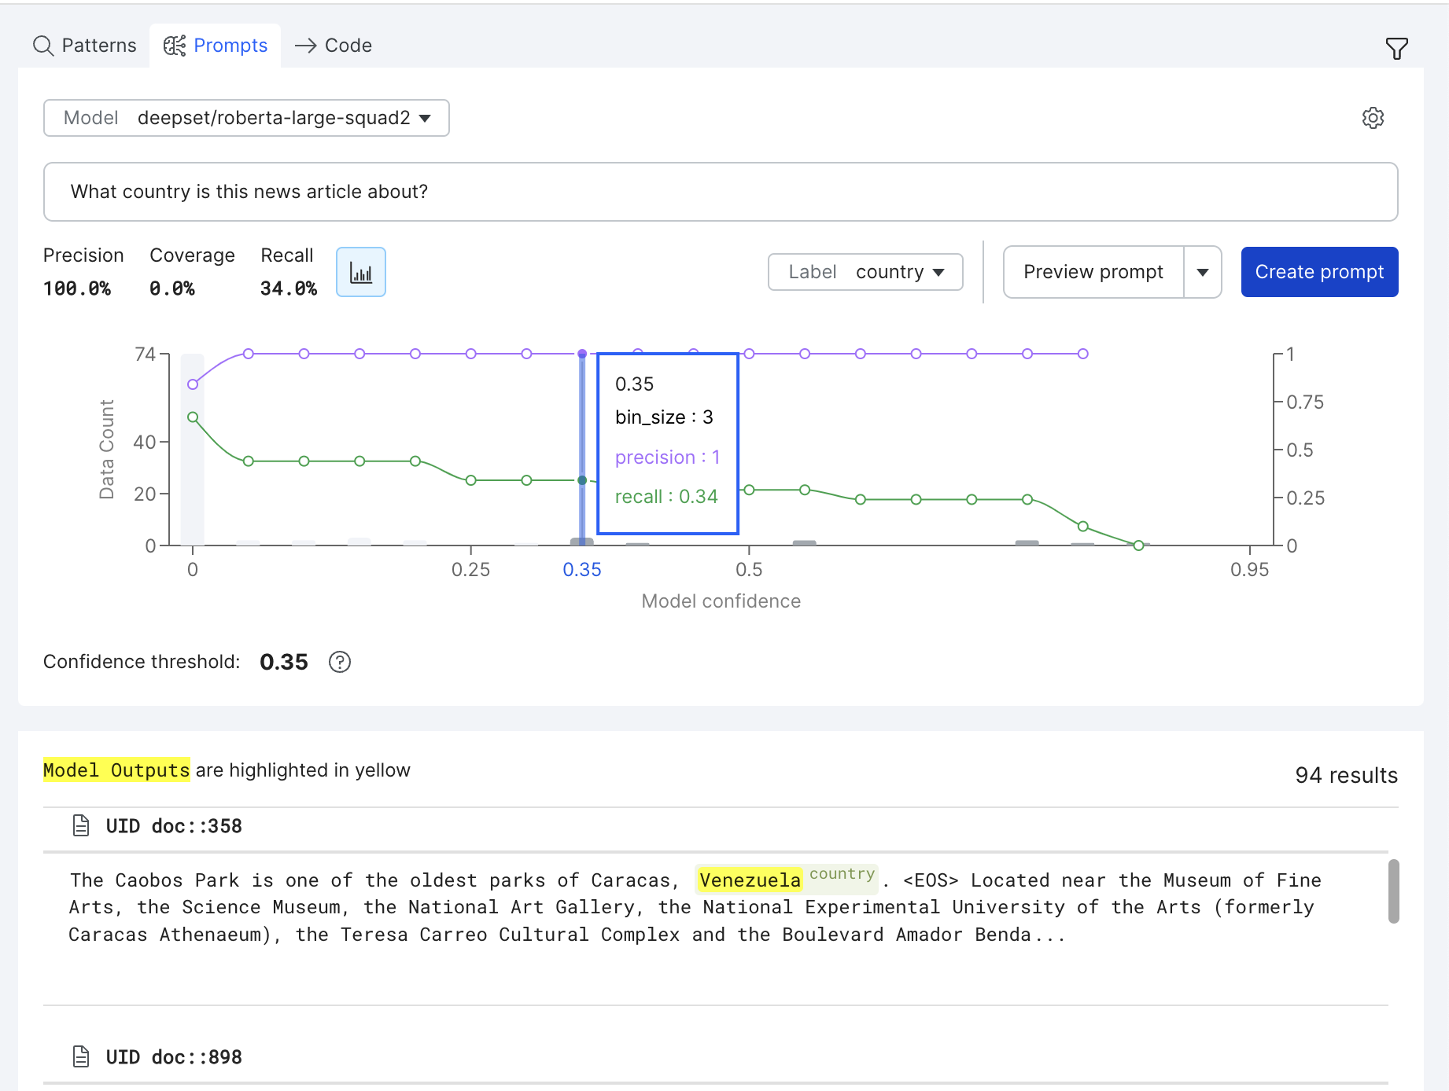The width and height of the screenshot is (1449, 1091).
Task: Click Create prompt button
Action: tap(1319, 272)
